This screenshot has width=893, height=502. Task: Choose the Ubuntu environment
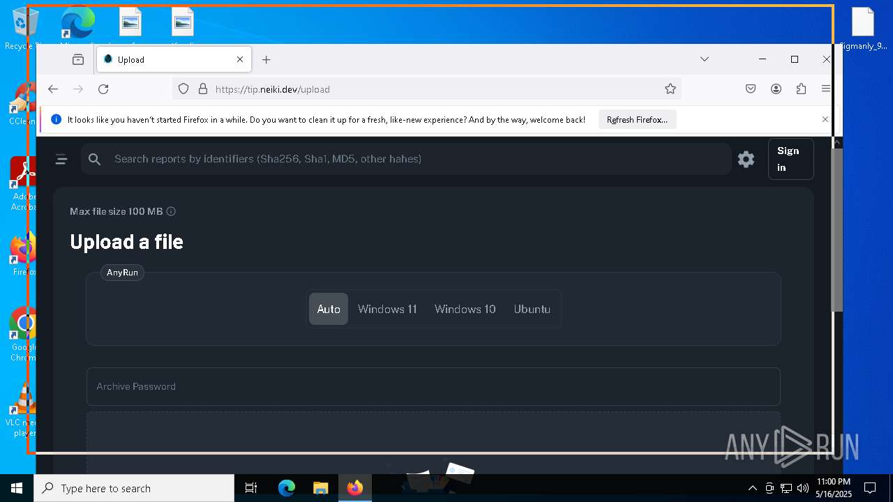532,309
